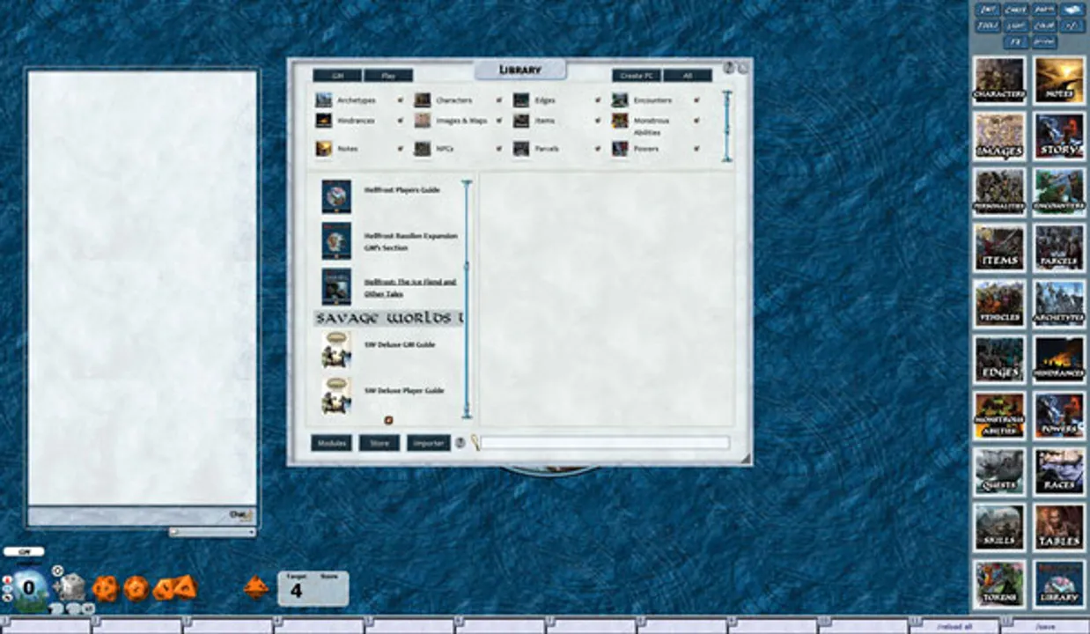Click the Target number 4 box
1090x634 pixels.
coord(297,590)
